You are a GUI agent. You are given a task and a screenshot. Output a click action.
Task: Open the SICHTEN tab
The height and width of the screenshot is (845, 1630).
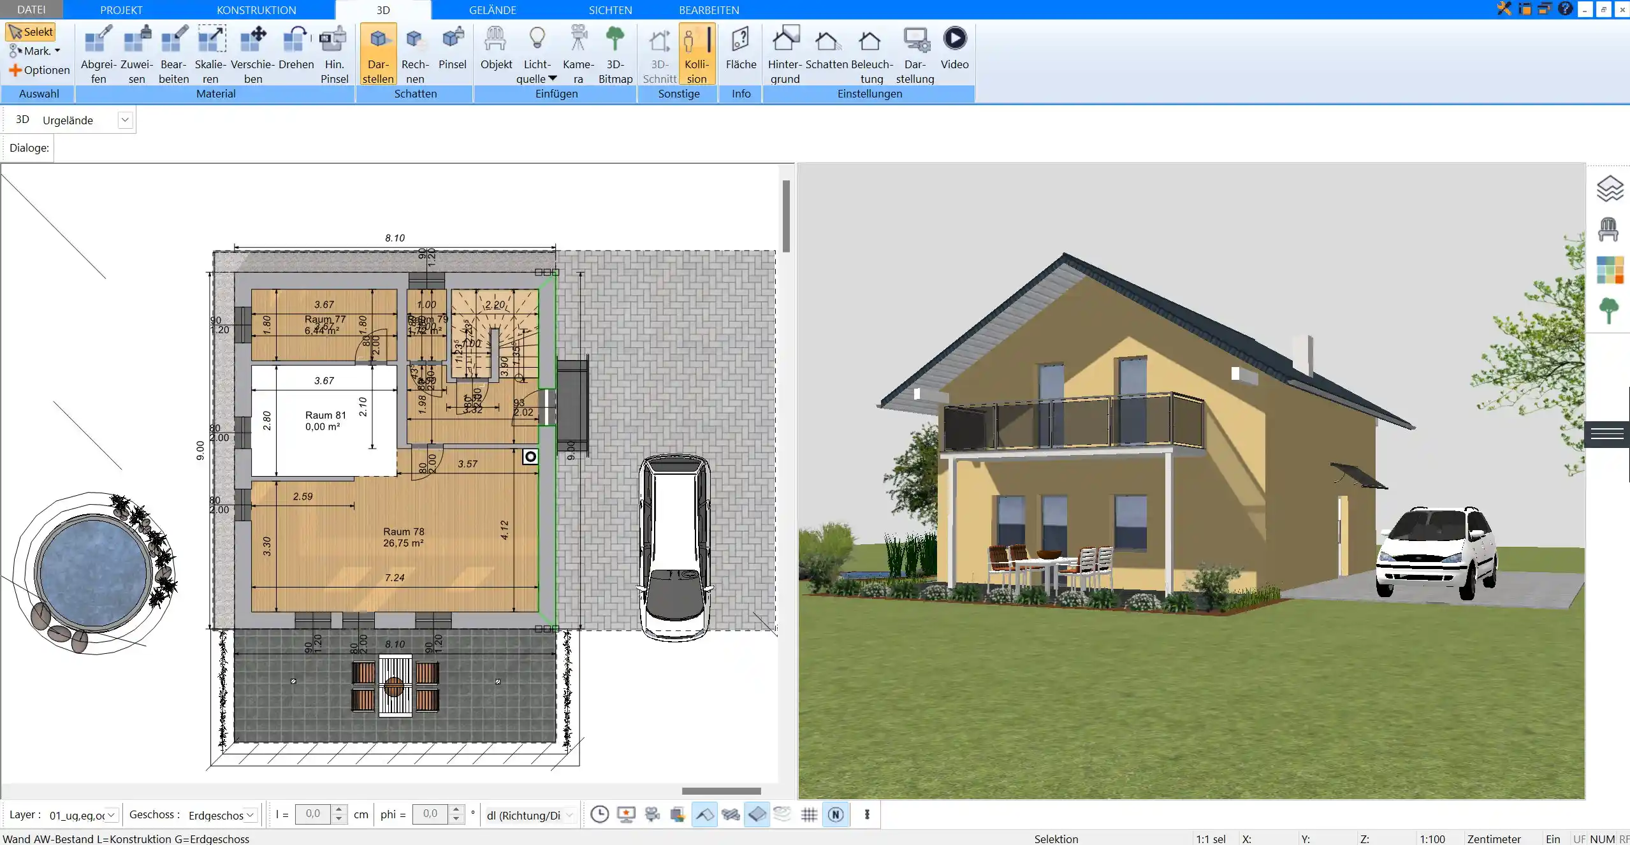tap(610, 10)
